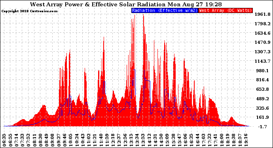Click the 13:15 time axis label
273x148 pixels.
(x=131, y=140)
